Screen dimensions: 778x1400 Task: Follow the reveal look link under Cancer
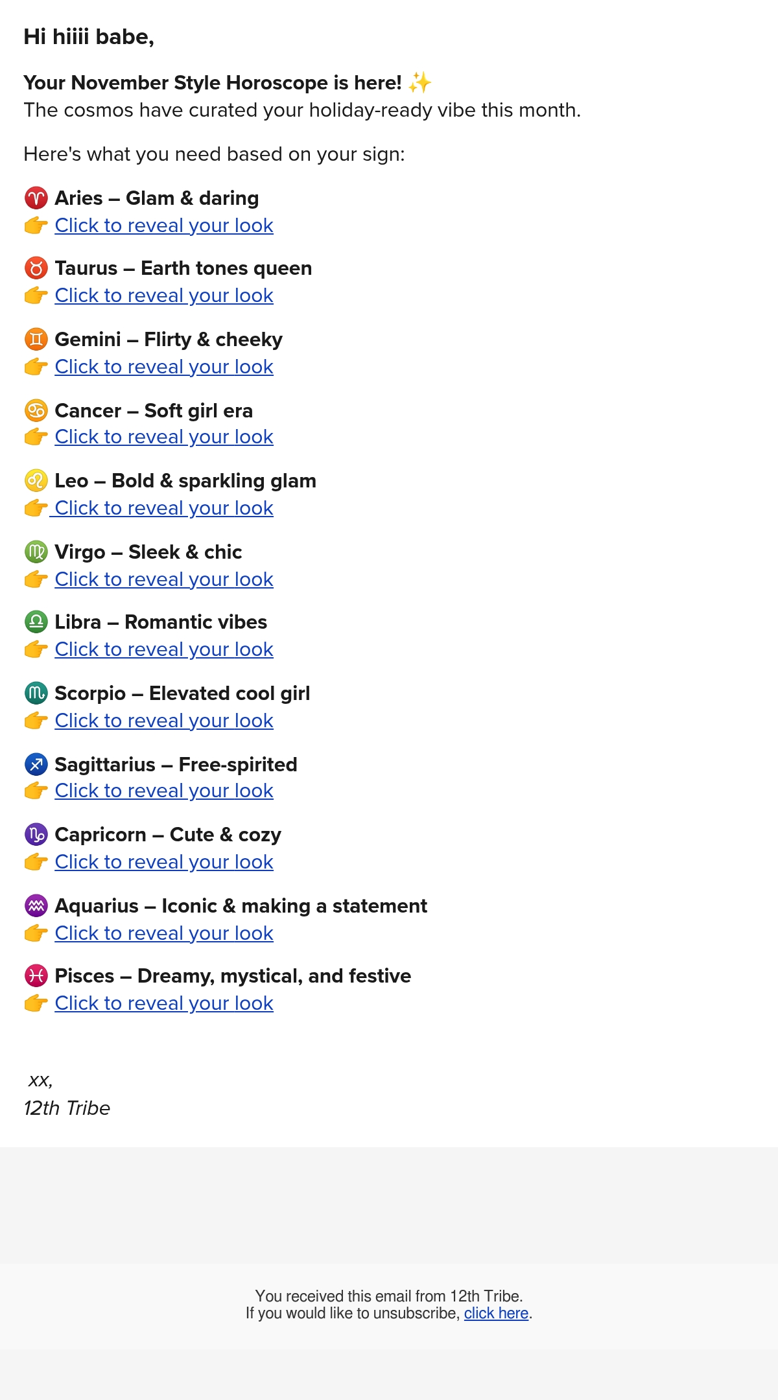coord(164,436)
